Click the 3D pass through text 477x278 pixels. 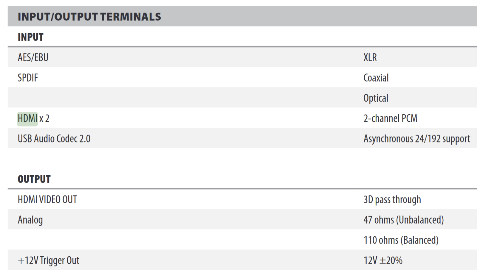pos(392,199)
